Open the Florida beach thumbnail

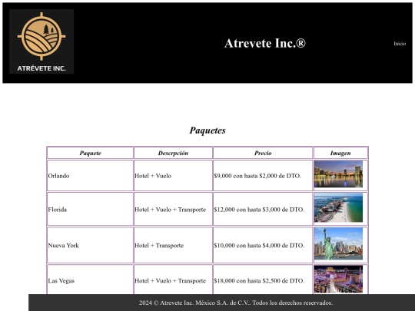point(338,208)
